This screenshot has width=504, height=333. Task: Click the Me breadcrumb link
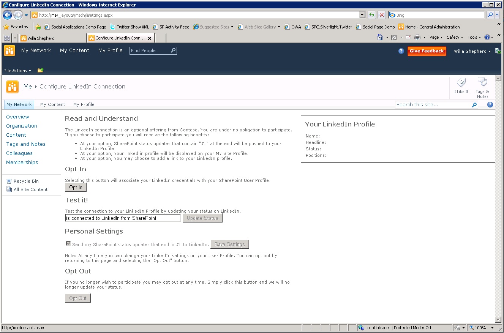(x=28, y=86)
